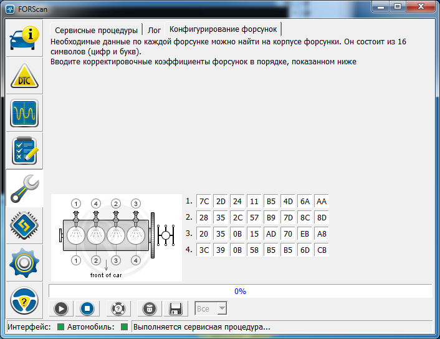Click injector 4 field '6D'
This screenshot has height=339, width=440.
(x=305, y=250)
